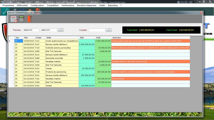
Task: Click the Période start date field
Action: 31,30
